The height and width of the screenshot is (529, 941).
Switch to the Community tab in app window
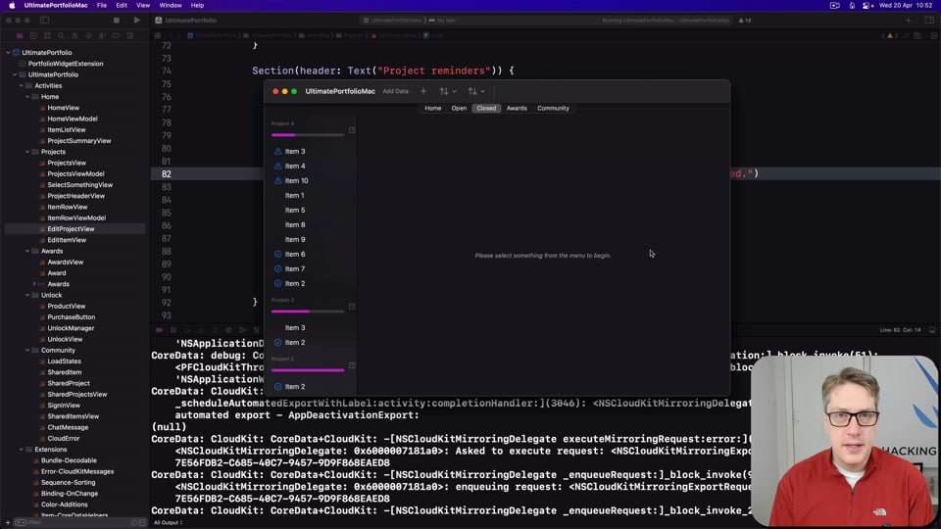tap(553, 109)
